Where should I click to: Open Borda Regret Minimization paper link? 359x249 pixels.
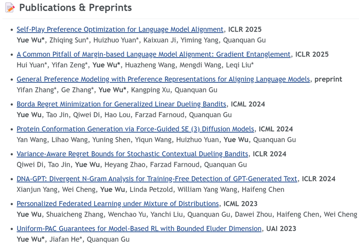coord(121,104)
